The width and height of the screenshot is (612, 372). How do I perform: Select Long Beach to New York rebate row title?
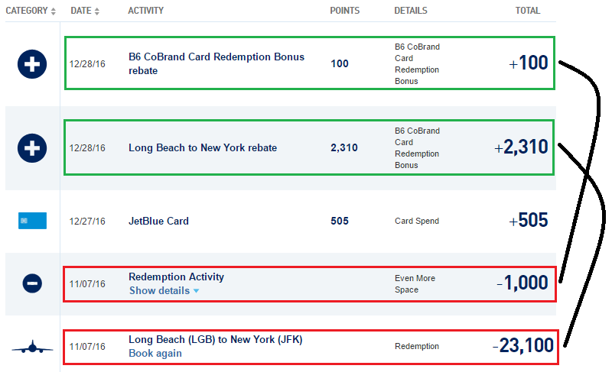[x=202, y=148]
